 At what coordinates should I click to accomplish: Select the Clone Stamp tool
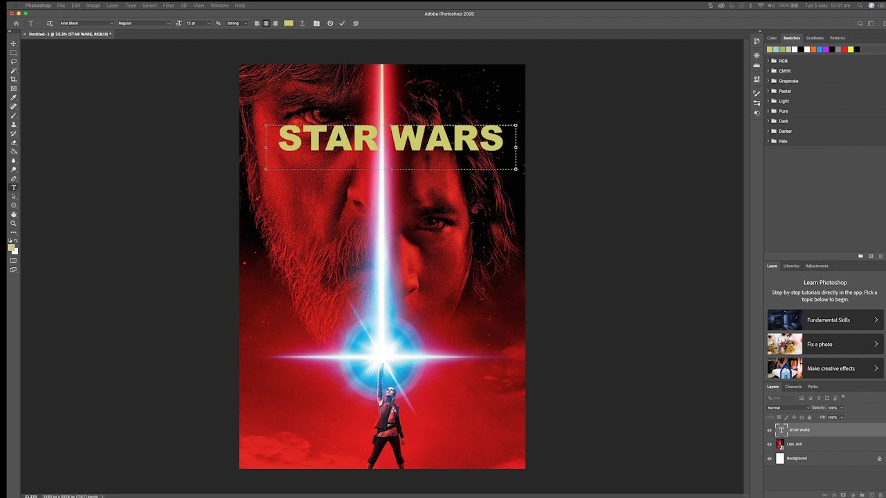click(13, 124)
